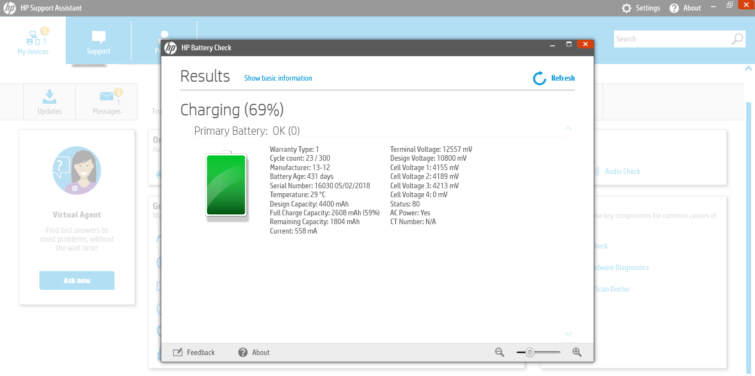
Task: Start Audio Check via the speaker icon
Action: [x=596, y=171]
